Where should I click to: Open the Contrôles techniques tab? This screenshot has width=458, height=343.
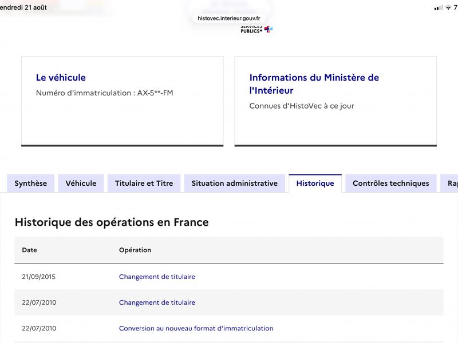(391, 184)
